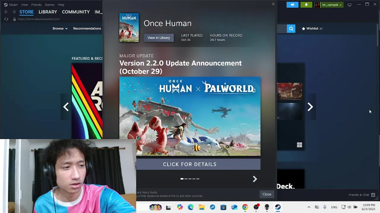The height and width of the screenshot is (213, 380).
Task: Open the Steam menu
Action: (x=11, y=5)
